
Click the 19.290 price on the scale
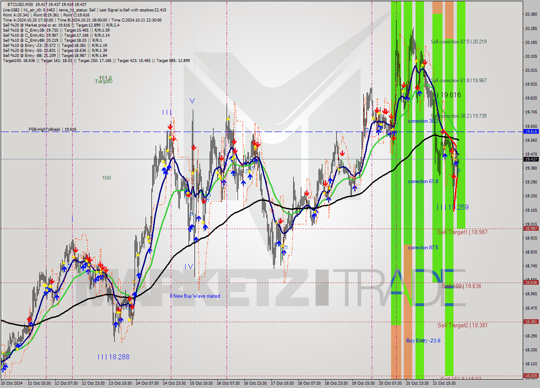531,182
